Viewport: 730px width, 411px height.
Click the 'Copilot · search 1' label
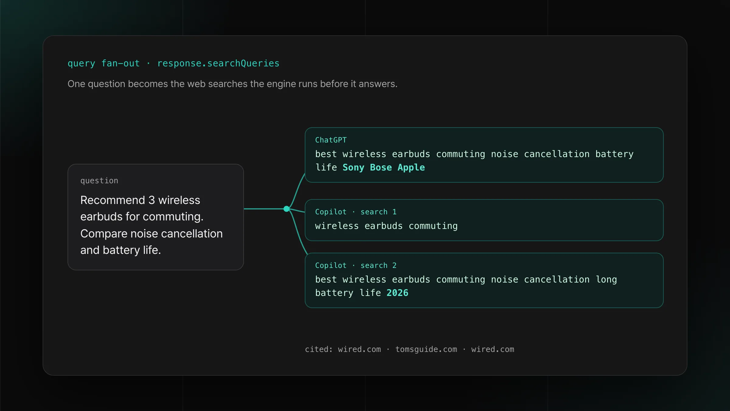pos(356,212)
